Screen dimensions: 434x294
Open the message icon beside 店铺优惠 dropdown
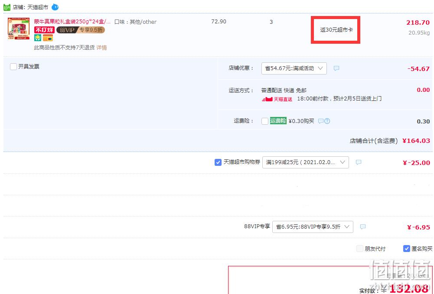click(x=336, y=68)
